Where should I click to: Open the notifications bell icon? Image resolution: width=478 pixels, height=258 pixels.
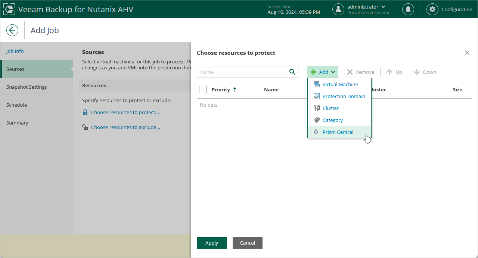click(408, 9)
